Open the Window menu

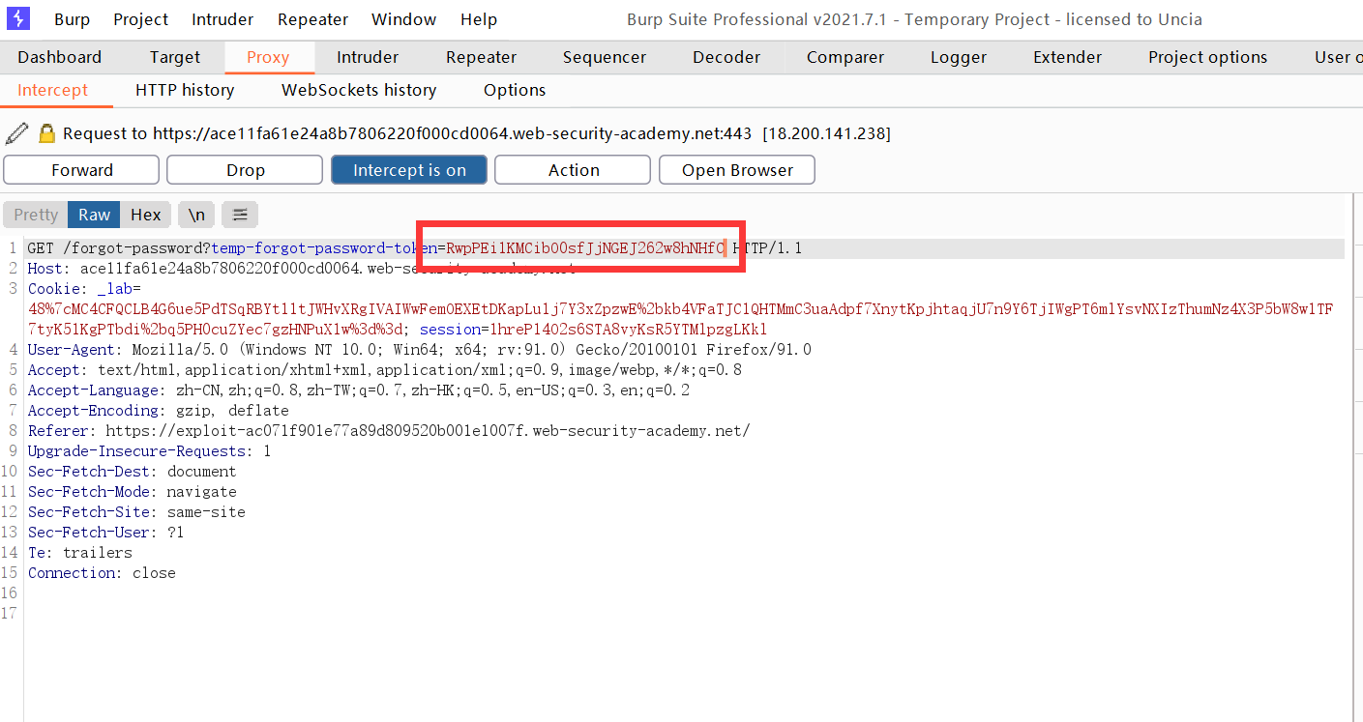pos(403,19)
